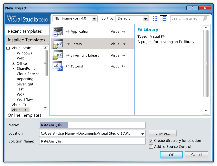Click the OK button
The width and height of the screenshot is (217, 166).
coord(171,155)
